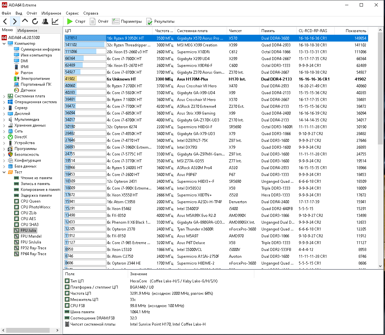Click the up arrow toolbar icon
The height and width of the screenshot is (335, 385).
25,21
